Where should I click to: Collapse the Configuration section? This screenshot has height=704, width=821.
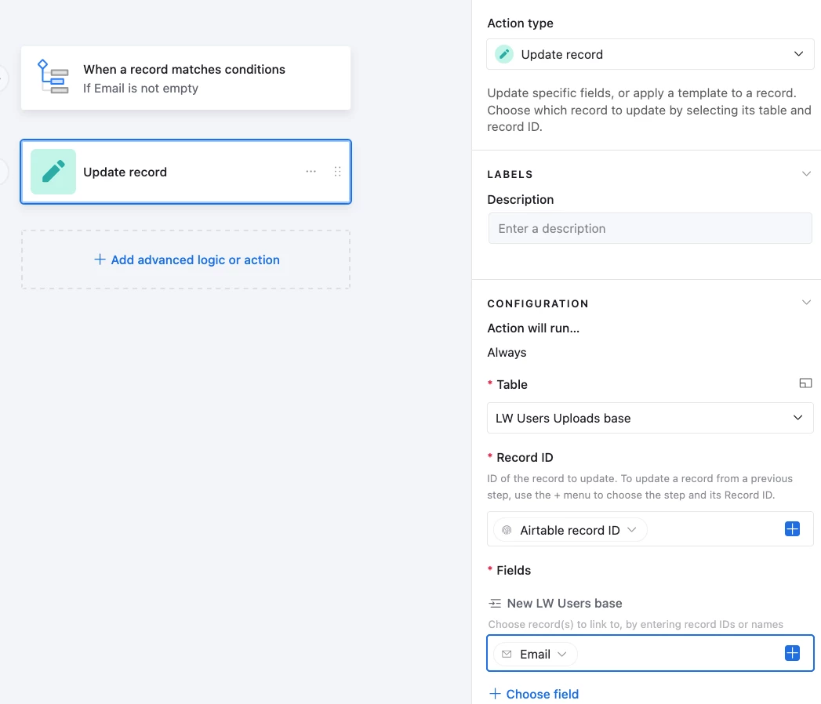(x=806, y=303)
